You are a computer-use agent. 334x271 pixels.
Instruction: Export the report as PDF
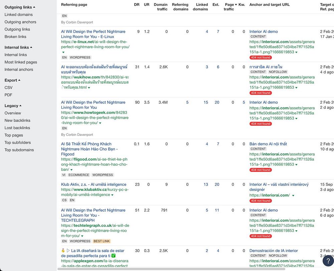point(8,95)
